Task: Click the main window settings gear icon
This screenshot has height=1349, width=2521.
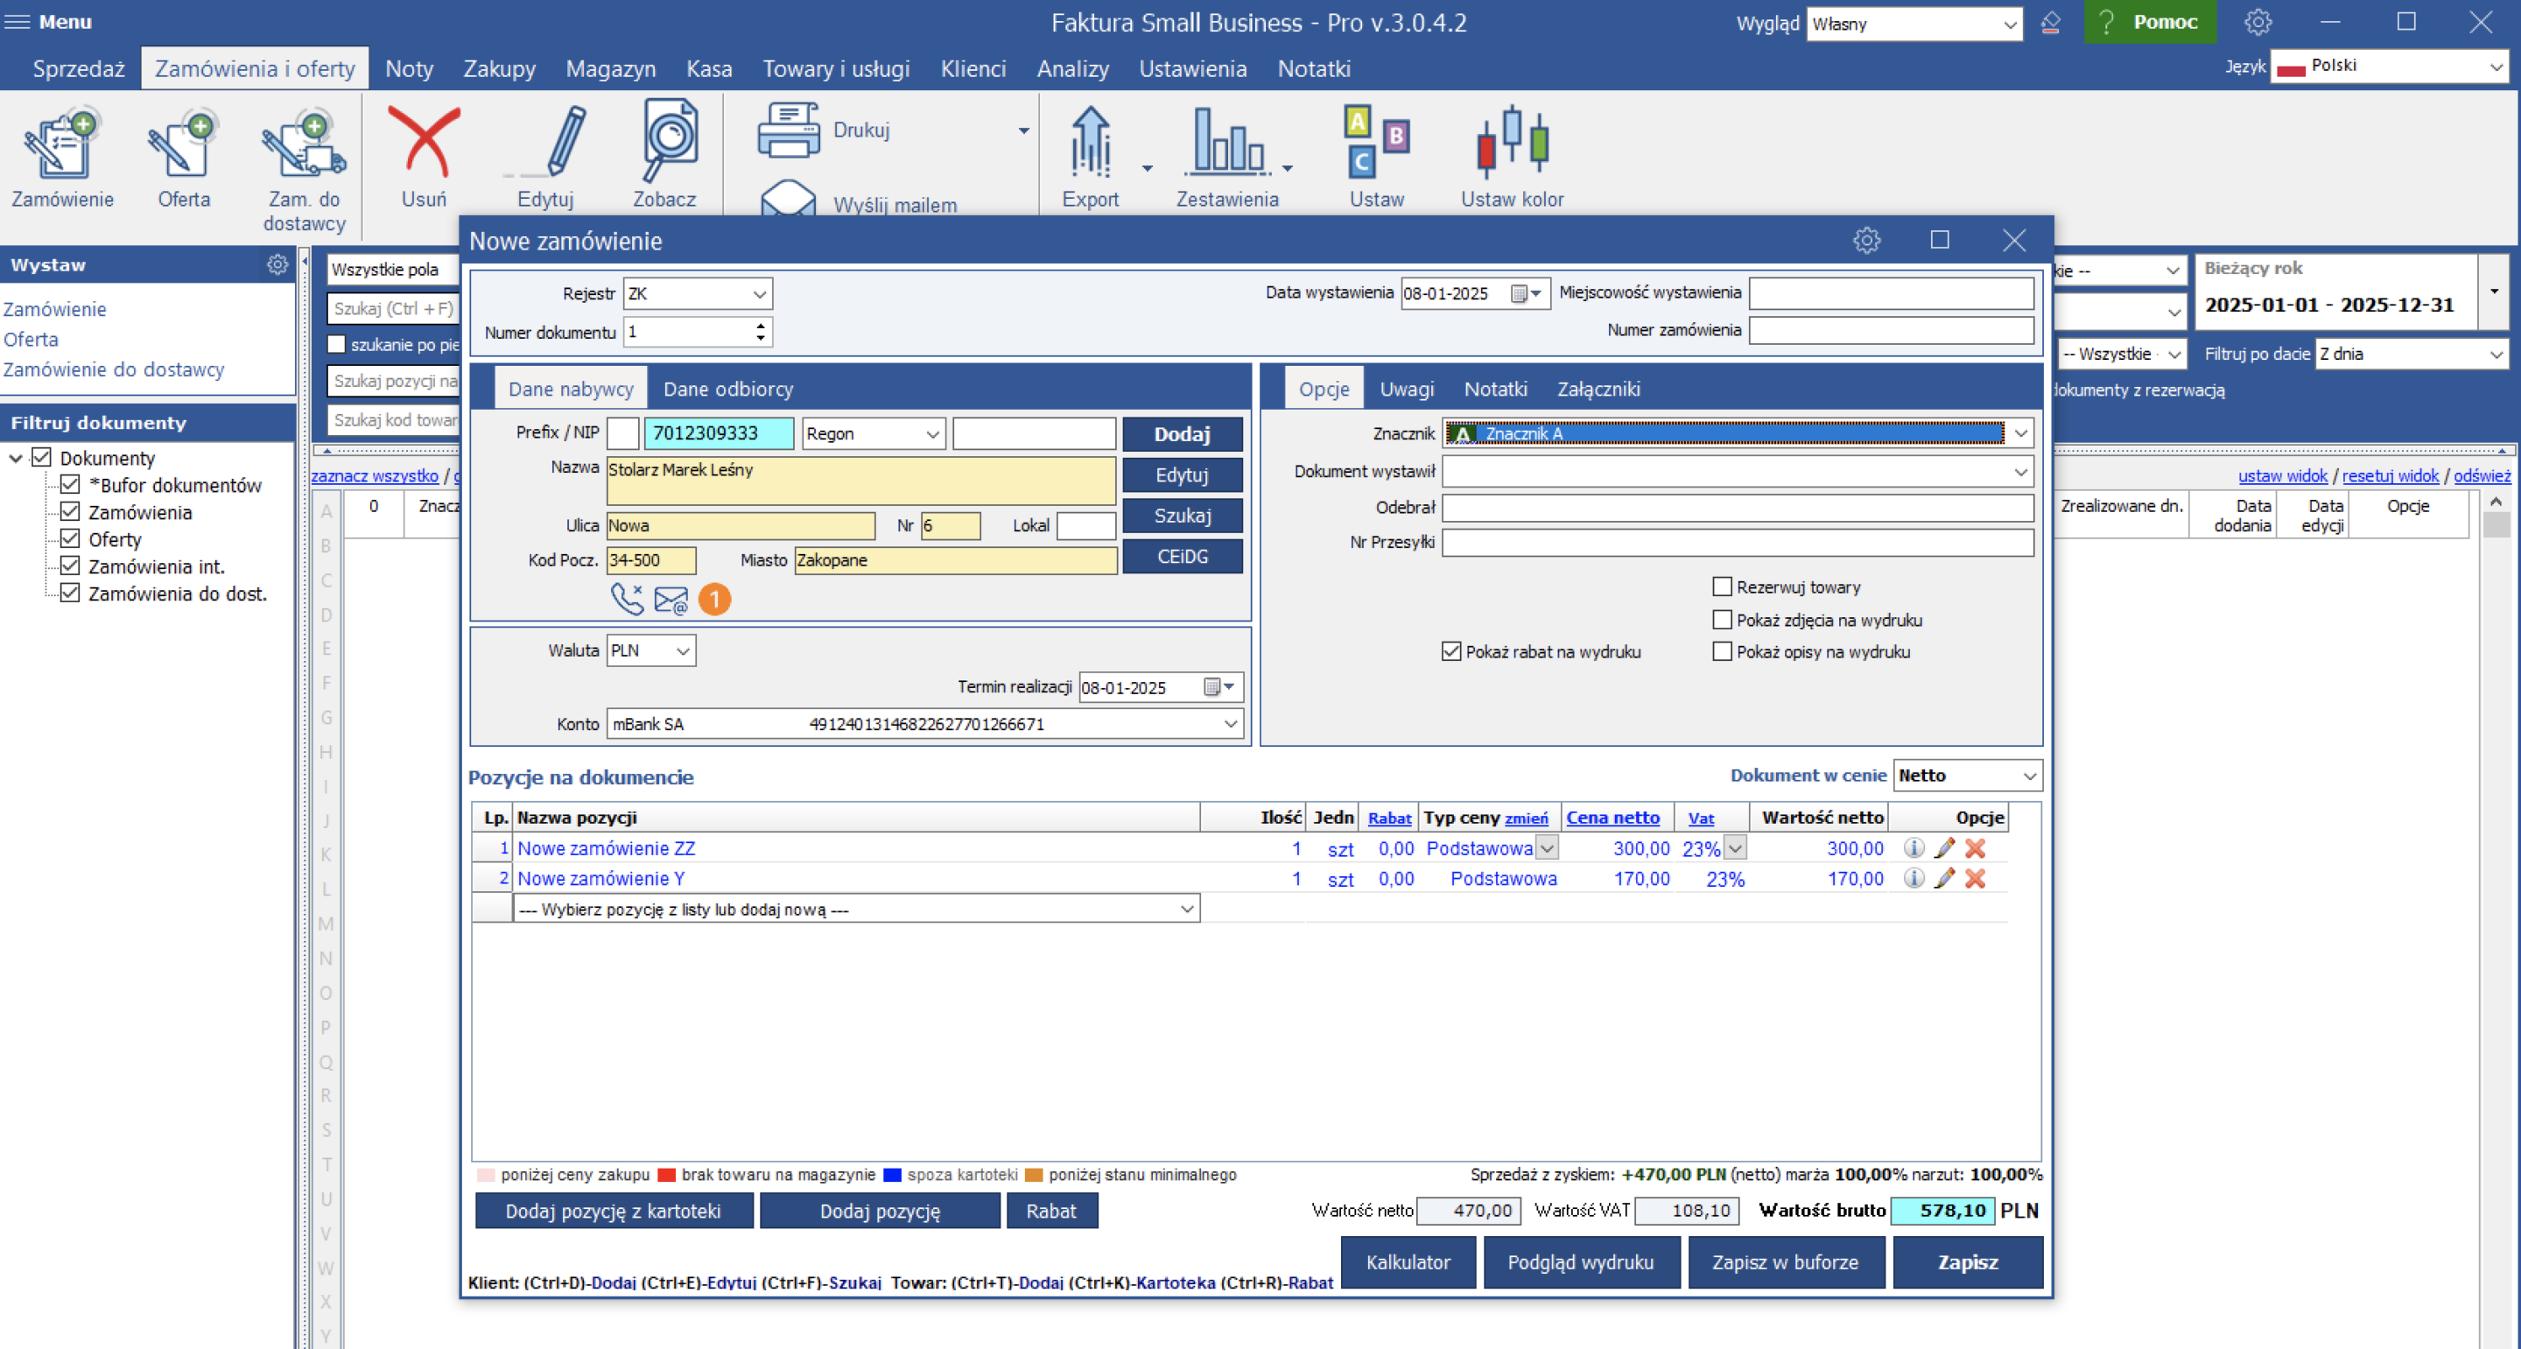Action: tap(2258, 22)
